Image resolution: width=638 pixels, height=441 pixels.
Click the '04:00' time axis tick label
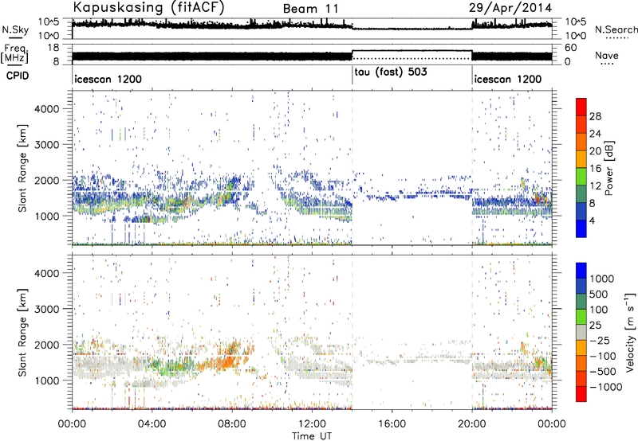coord(152,424)
